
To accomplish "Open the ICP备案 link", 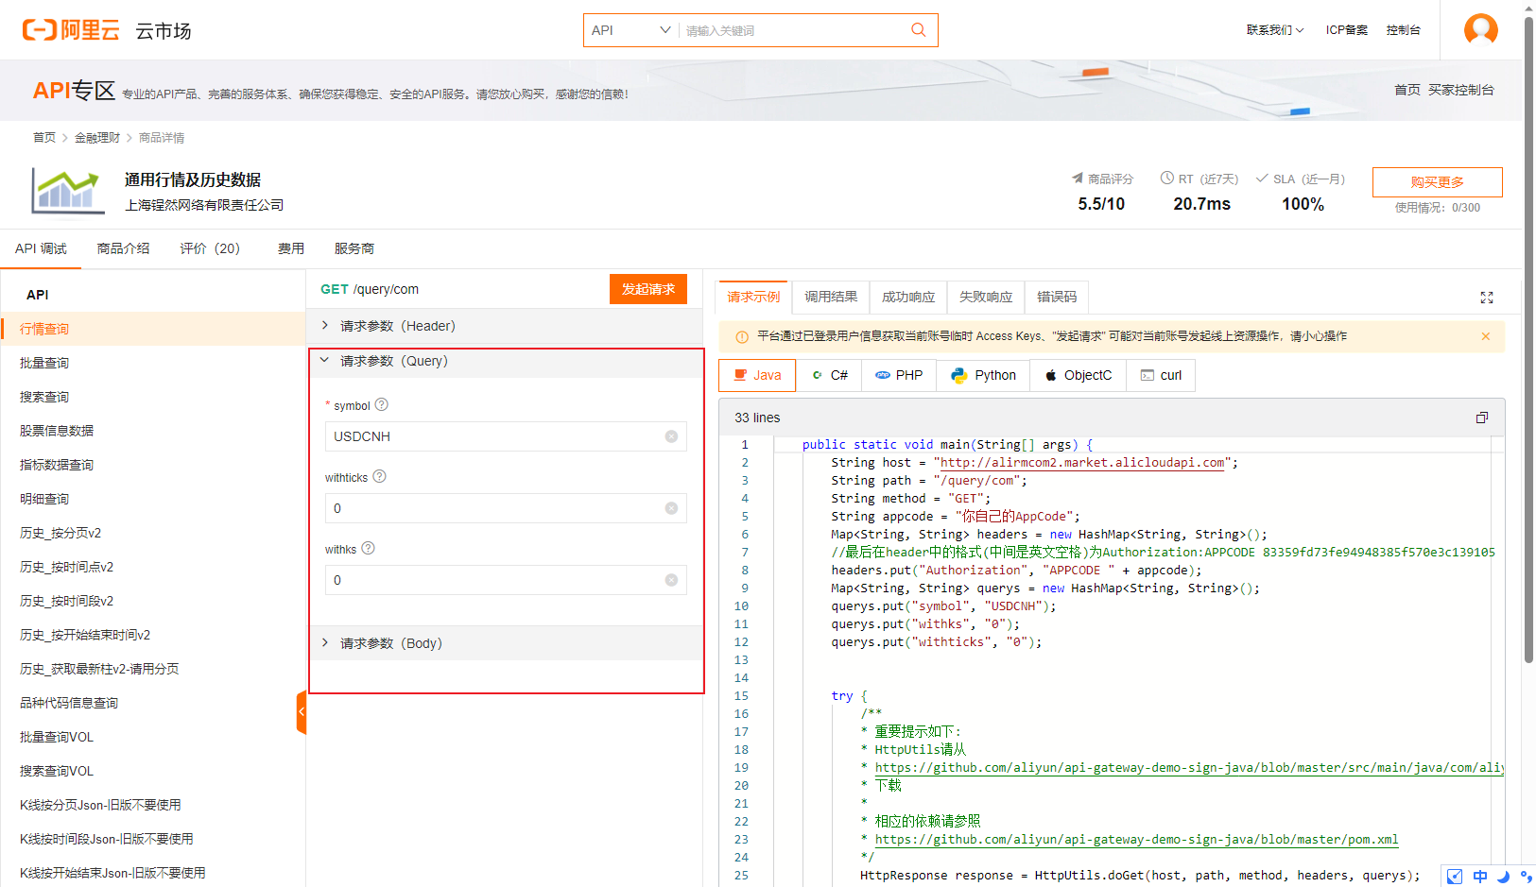I will pyautogui.click(x=1346, y=30).
